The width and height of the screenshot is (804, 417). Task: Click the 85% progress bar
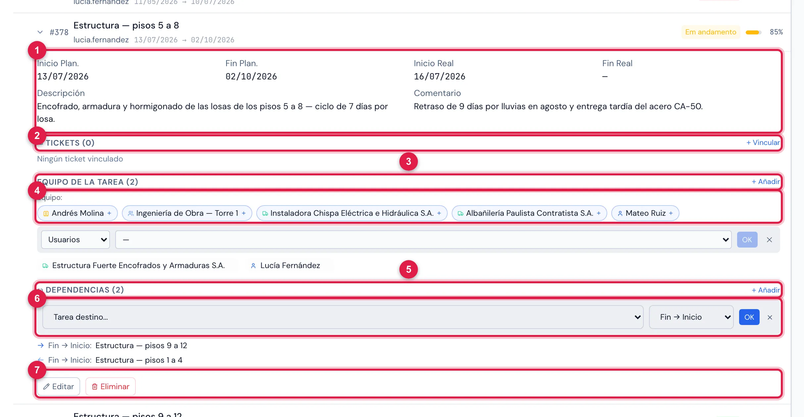tap(754, 32)
